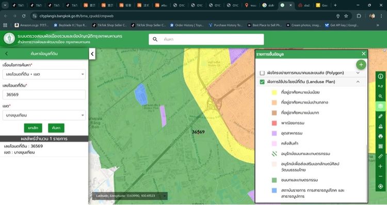Select result row เลขโฉนดที่ดิน : 36569
Viewport: 387px width, 205px height.
tap(44, 149)
